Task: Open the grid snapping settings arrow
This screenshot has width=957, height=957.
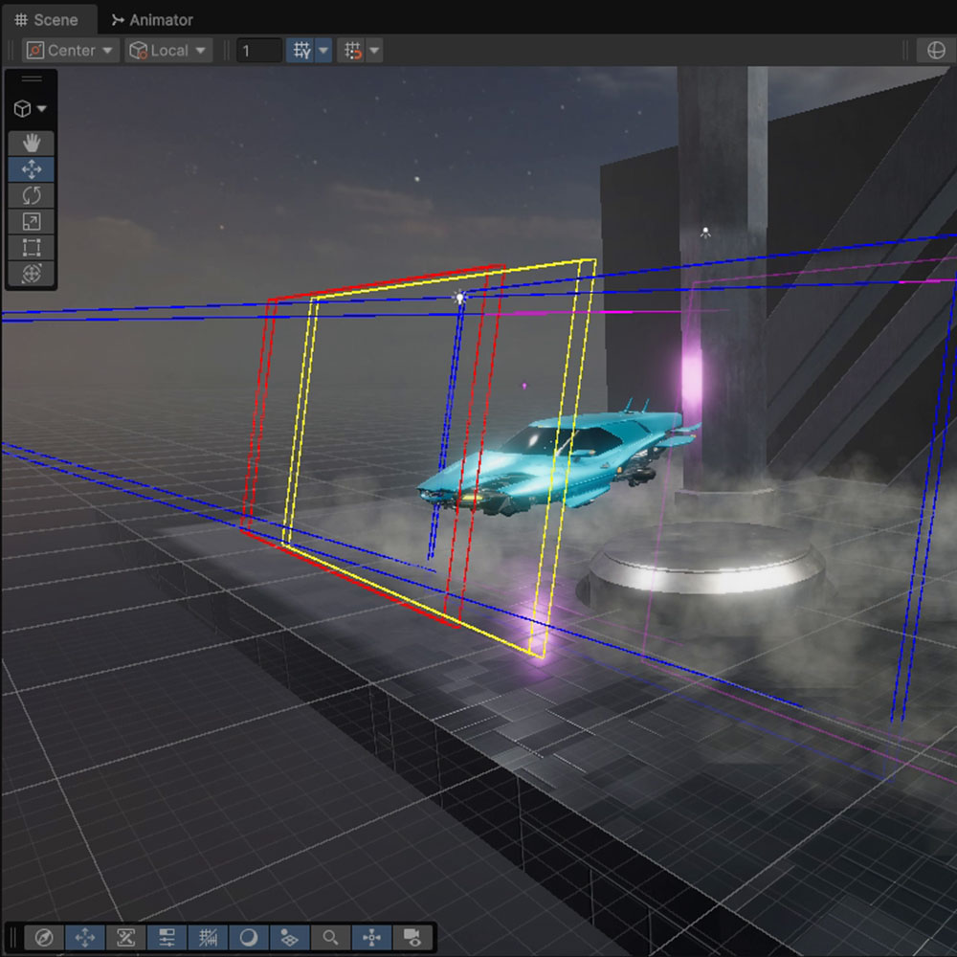Action: pos(374,50)
